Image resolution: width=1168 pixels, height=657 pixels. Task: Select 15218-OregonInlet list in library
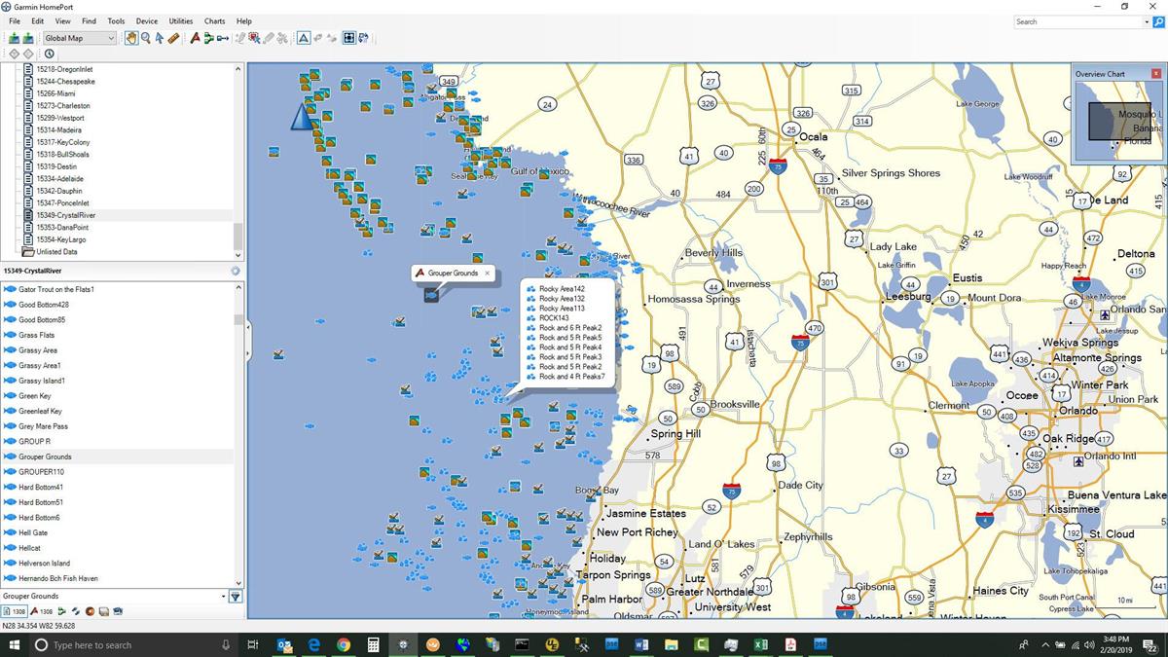click(x=64, y=69)
